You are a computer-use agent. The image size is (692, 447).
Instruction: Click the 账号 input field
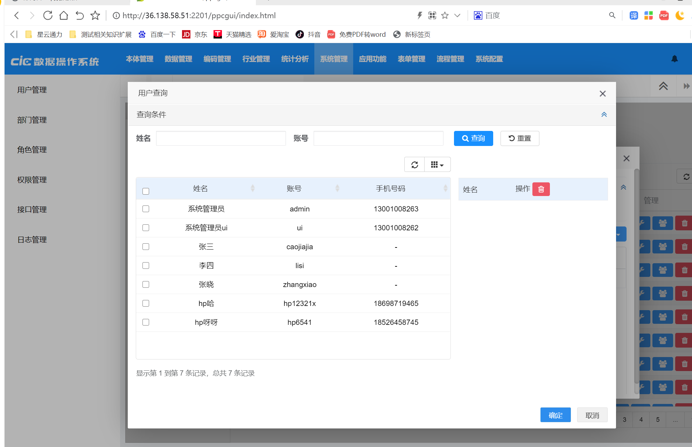coord(378,138)
